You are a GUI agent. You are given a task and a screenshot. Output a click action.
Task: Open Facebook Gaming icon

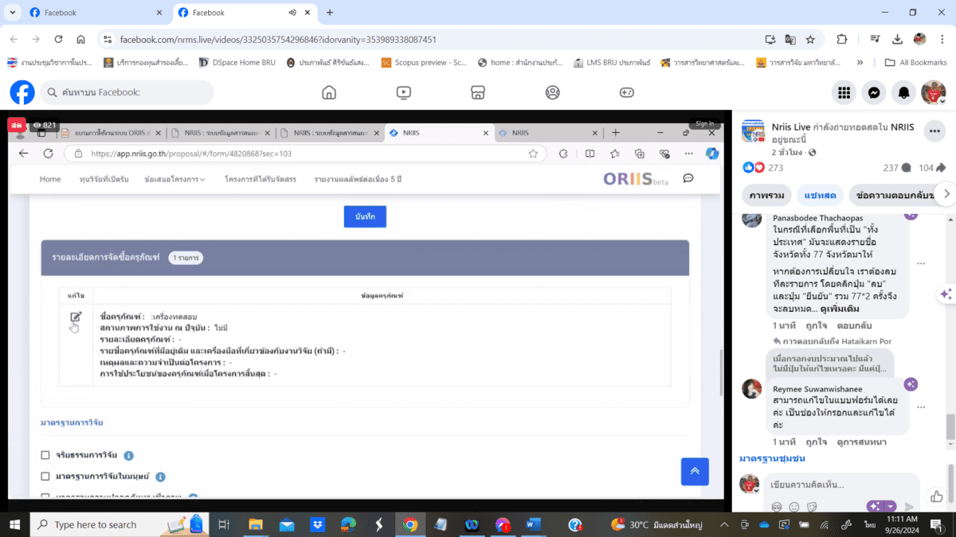click(627, 92)
